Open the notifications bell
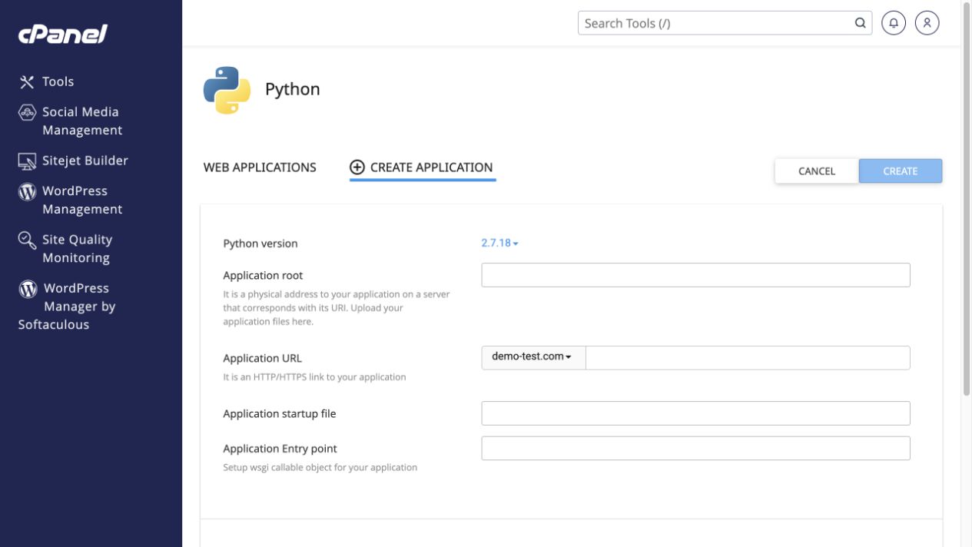Image resolution: width=972 pixels, height=547 pixels. (894, 23)
